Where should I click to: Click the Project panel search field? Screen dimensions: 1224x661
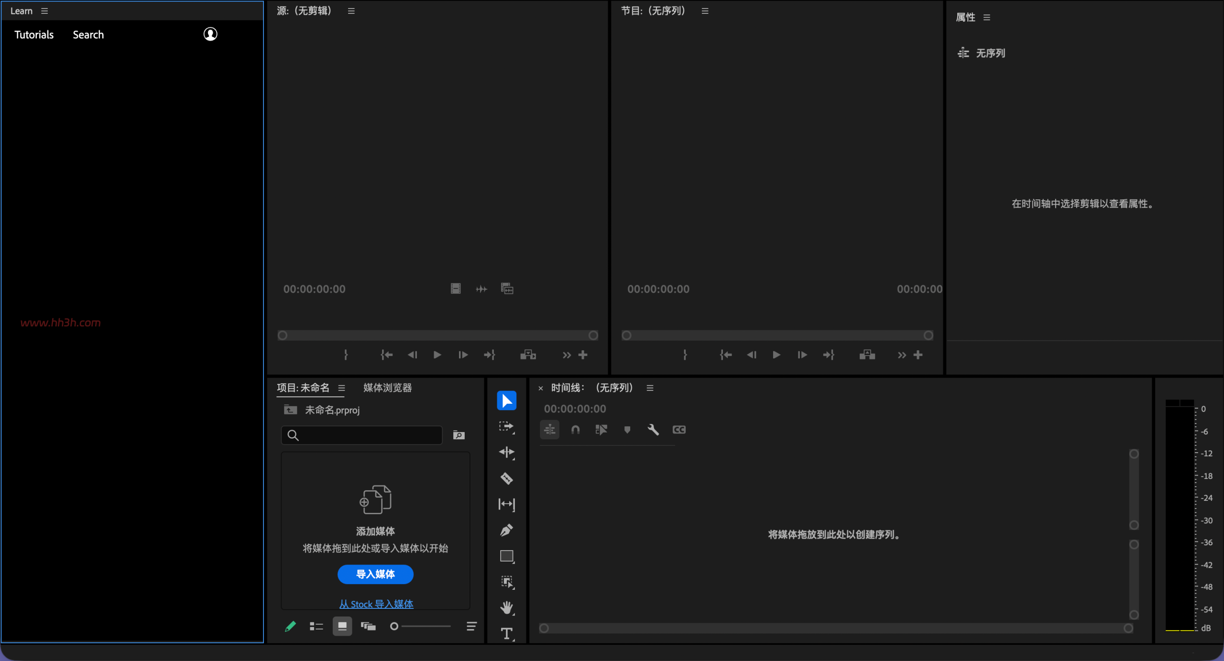pos(362,435)
